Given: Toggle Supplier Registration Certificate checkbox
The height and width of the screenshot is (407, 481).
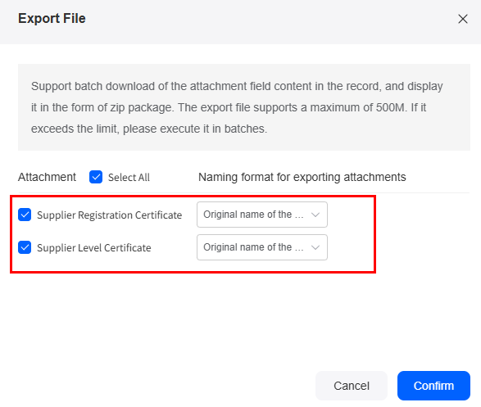Looking at the screenshot, I should point(25,215).
